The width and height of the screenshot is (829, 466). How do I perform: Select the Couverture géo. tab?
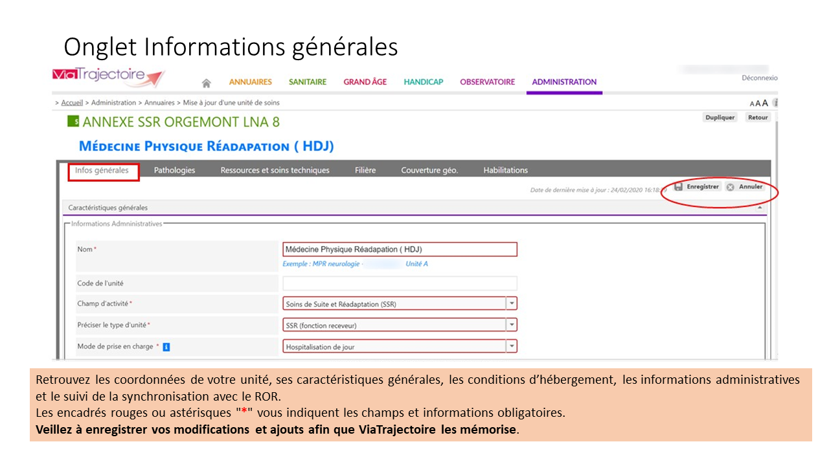click(429, 170)
